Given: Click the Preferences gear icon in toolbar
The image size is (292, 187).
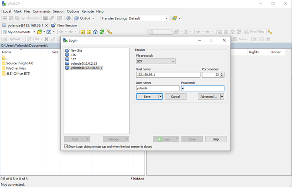Looking at the screenshot, I should (x=69, y=18).
